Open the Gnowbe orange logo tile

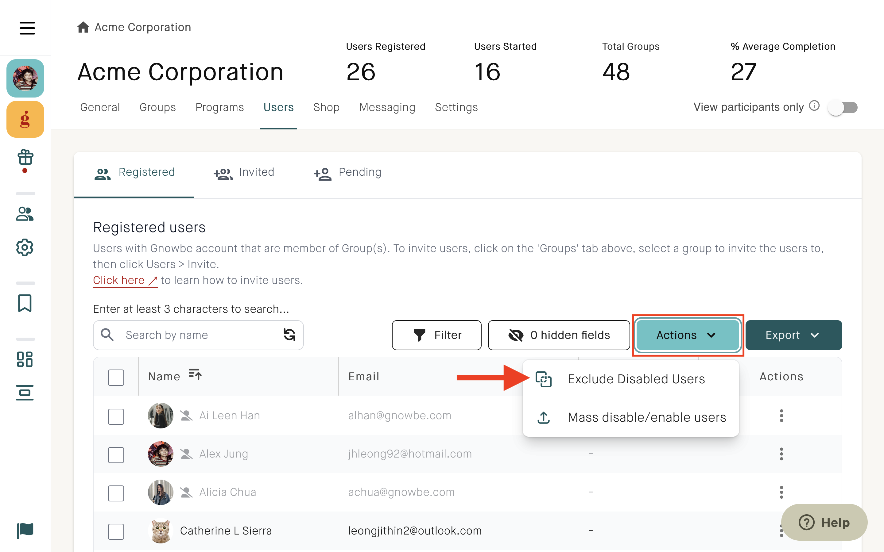point(25,119)
